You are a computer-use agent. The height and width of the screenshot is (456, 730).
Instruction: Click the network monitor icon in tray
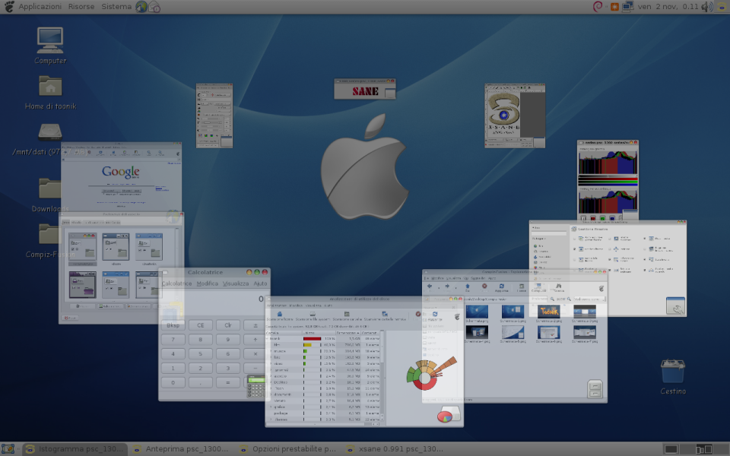tap(628, 7)
